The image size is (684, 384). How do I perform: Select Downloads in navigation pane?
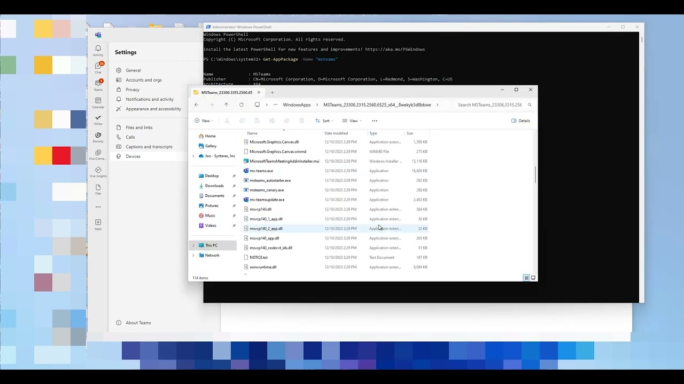point(214,186)
